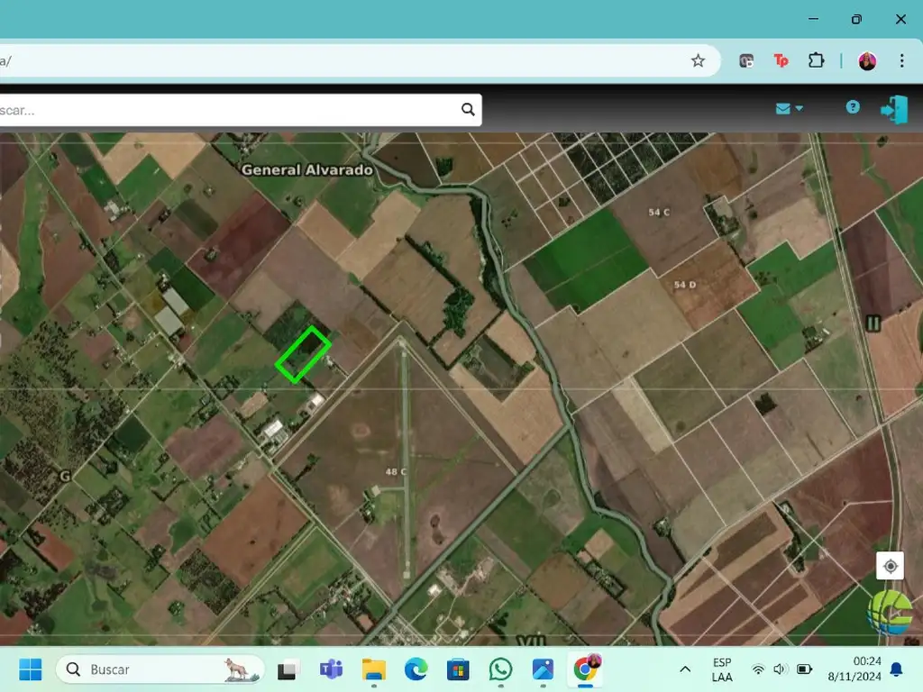Expand the envelope messages dropdown
The height and width of the screenshot is (692, 923).
pos(789,109)
